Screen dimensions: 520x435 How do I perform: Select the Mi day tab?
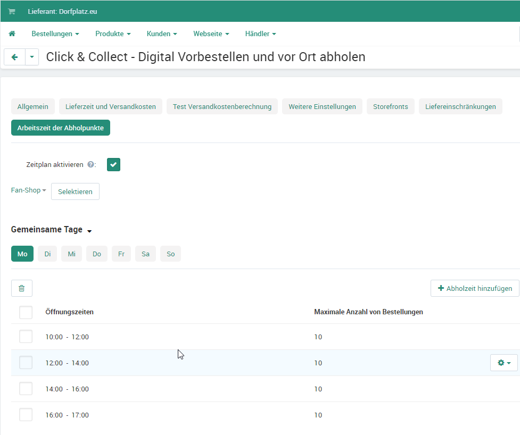[72, 254]
